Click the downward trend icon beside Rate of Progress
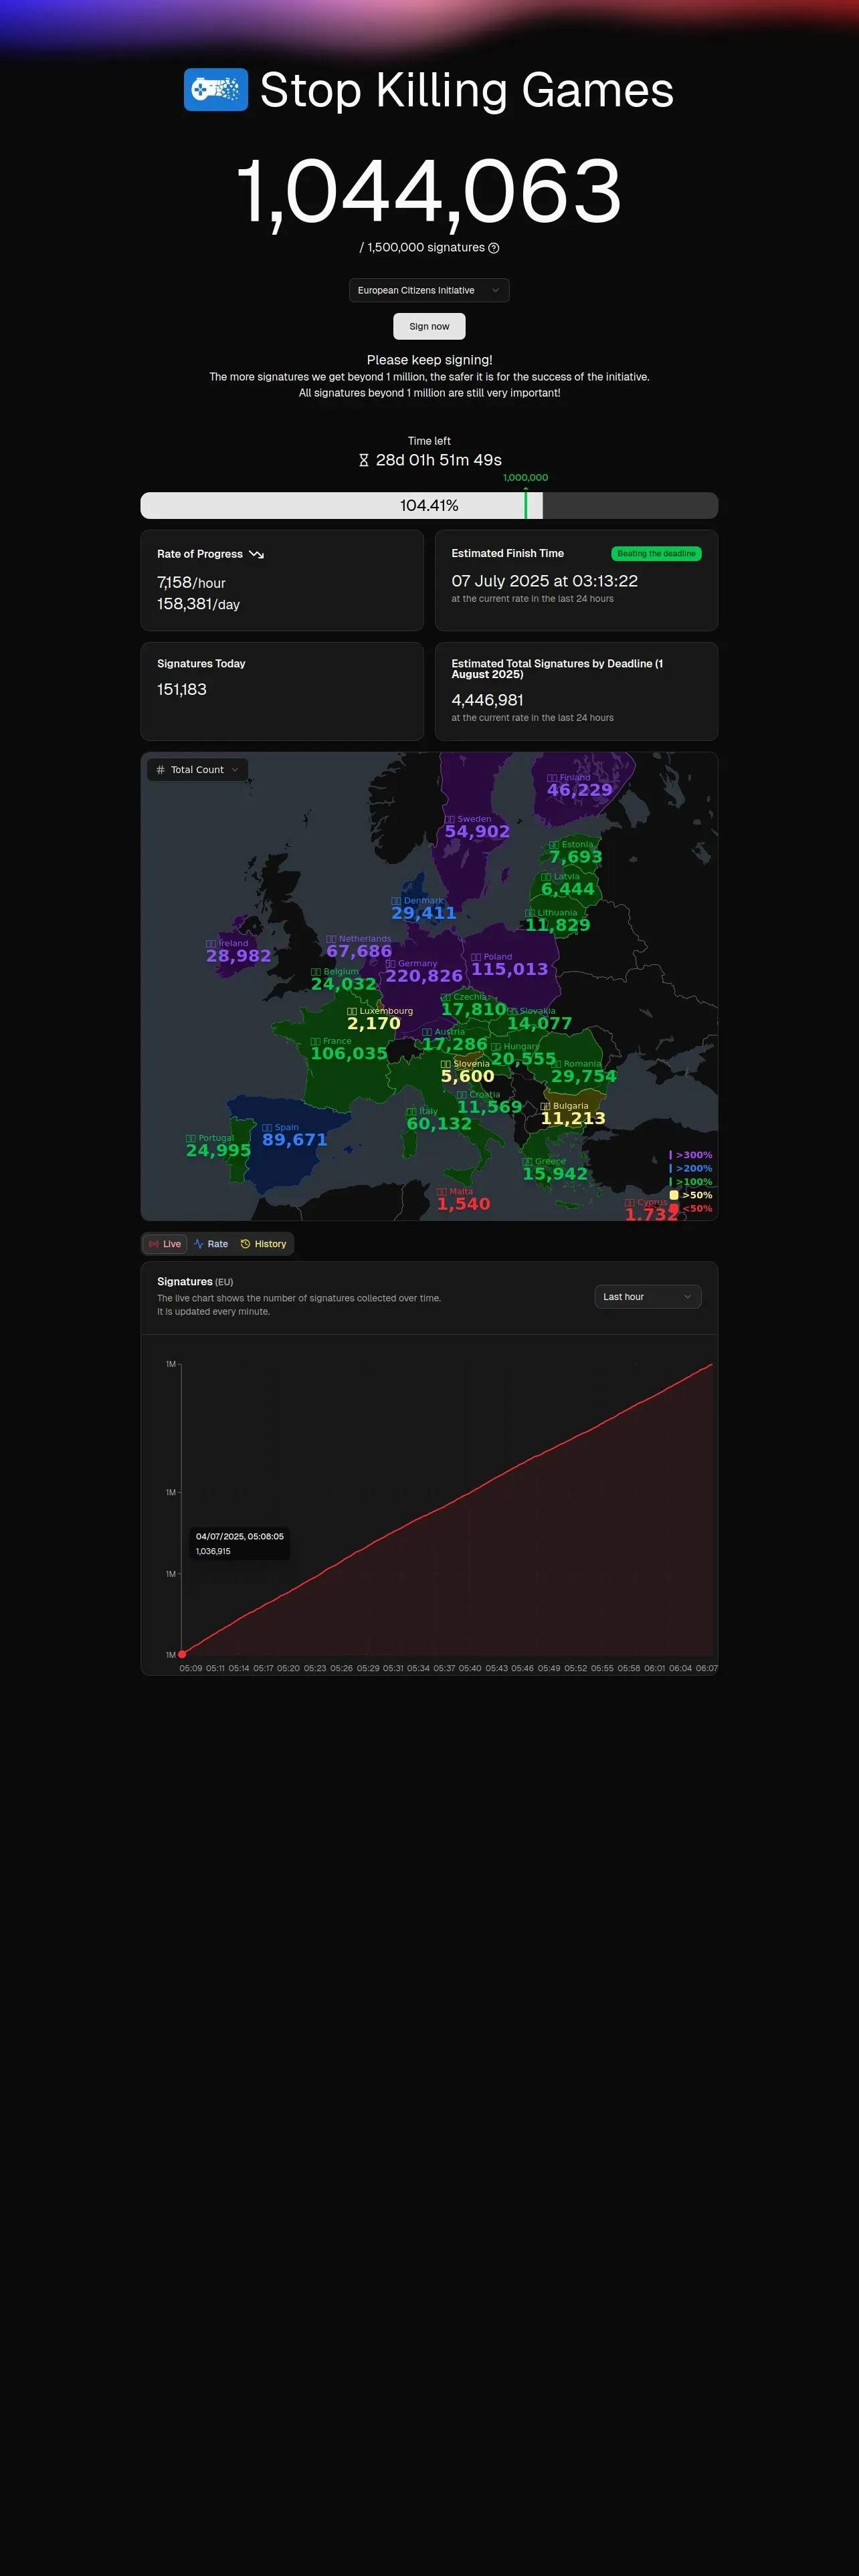The height and width of the screenshot is (2576, 859). (257, 554)
